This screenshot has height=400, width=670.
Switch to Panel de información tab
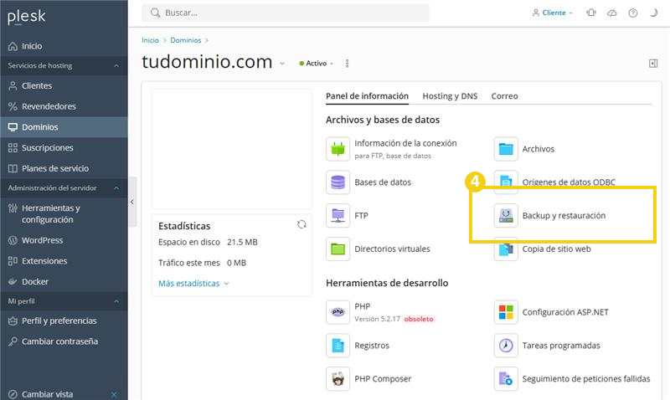pos(367,96)
